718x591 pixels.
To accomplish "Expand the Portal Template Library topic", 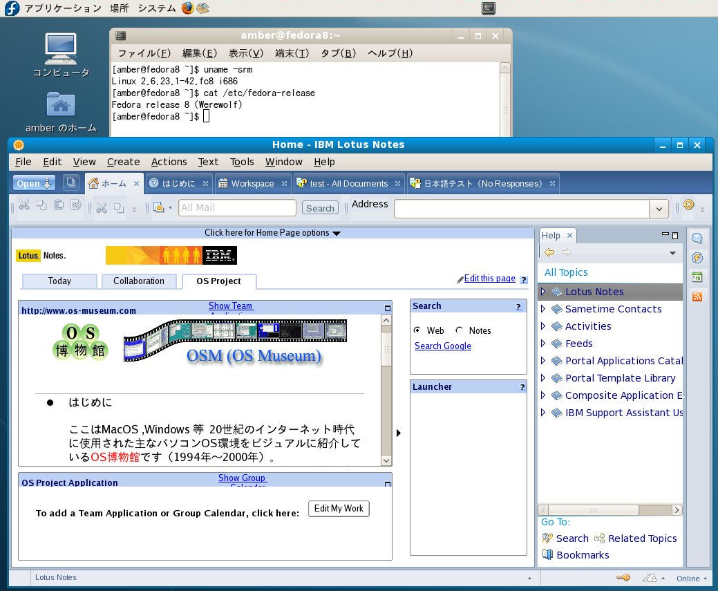I will point(543,378).
